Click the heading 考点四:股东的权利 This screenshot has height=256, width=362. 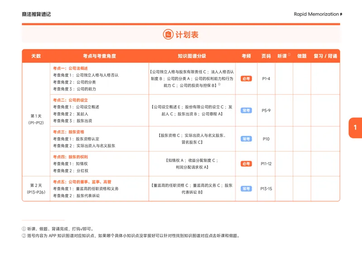pyautogui.click(x=71, y=157)
